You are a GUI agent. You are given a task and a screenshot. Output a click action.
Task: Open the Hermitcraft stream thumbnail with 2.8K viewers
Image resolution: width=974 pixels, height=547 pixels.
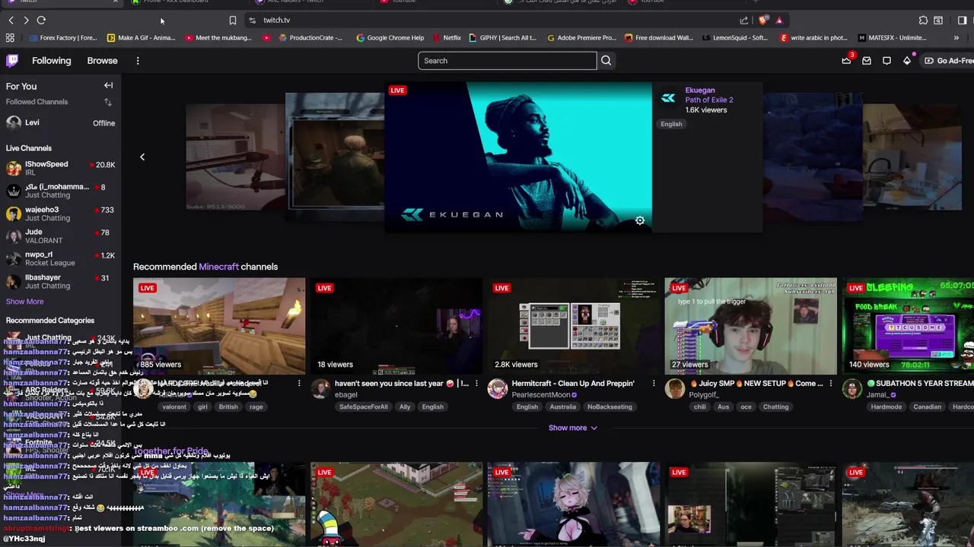point(573,327)
